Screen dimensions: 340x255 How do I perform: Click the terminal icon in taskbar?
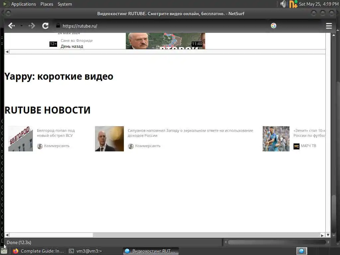pos(71,251)
